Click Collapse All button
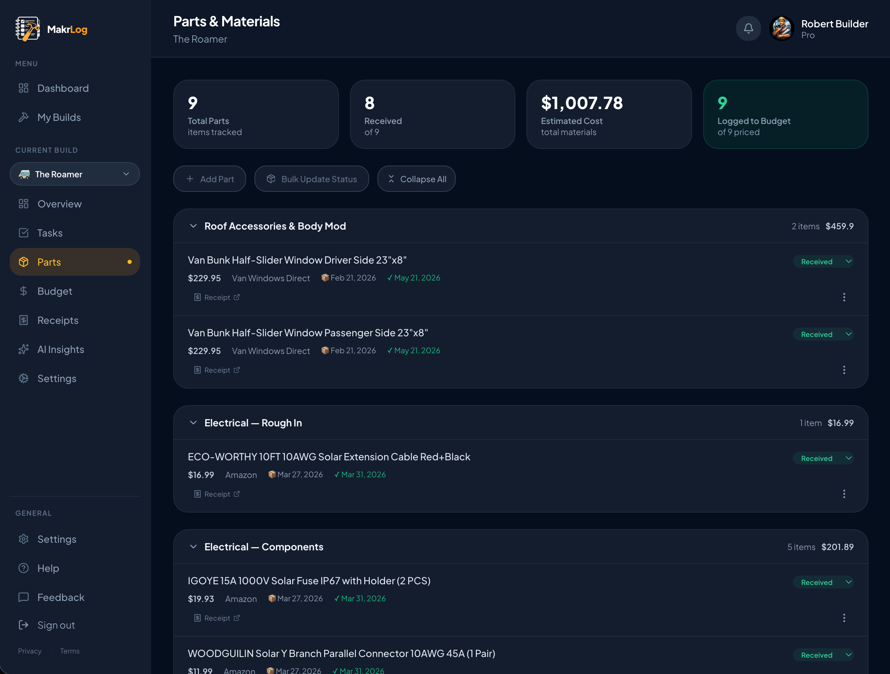 click(x=417, y=179)
